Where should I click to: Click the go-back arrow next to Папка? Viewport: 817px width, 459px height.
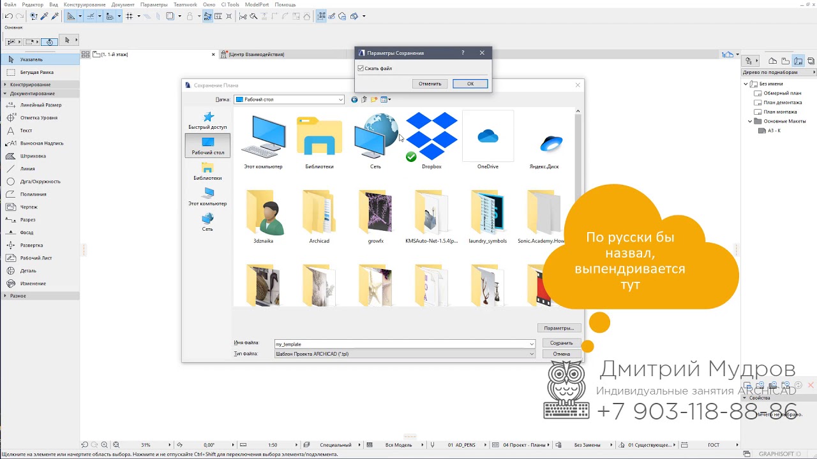tap(354, 99)
